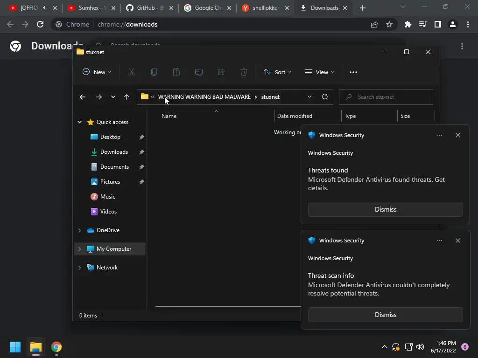Screen dimensions: 478x358
Task: Click the Rename icon in Explorer toolbar
Action: point(199,72)
